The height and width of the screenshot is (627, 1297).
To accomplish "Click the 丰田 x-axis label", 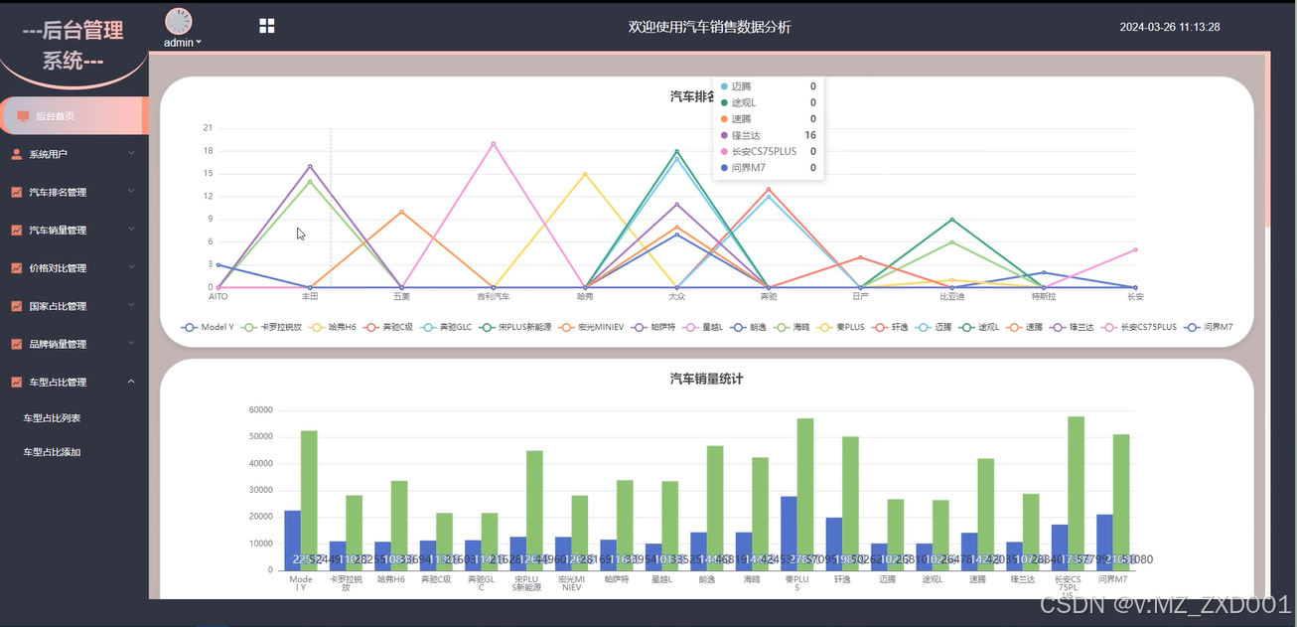I will 310,296.
